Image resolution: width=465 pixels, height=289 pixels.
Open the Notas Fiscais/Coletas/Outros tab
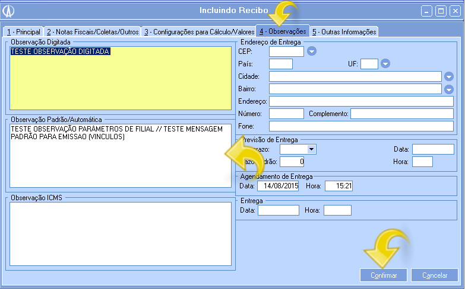pos(92,31)
